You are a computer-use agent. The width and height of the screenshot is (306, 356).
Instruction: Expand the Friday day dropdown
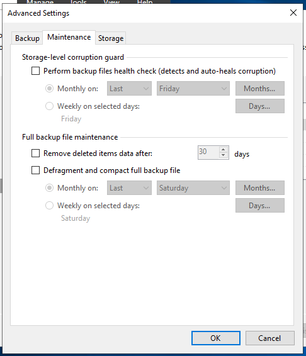193,88
